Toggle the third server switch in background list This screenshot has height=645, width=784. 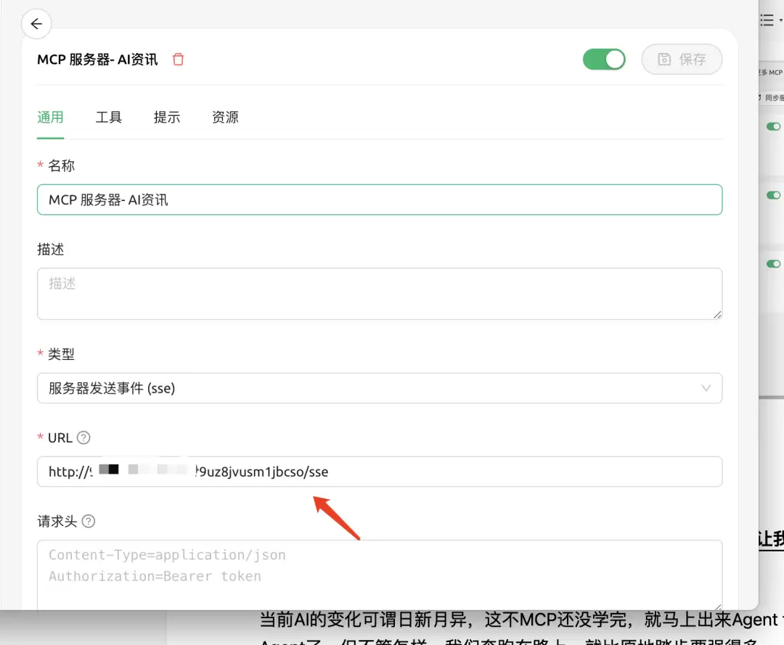pyautogui.click(x=774, y=263)
